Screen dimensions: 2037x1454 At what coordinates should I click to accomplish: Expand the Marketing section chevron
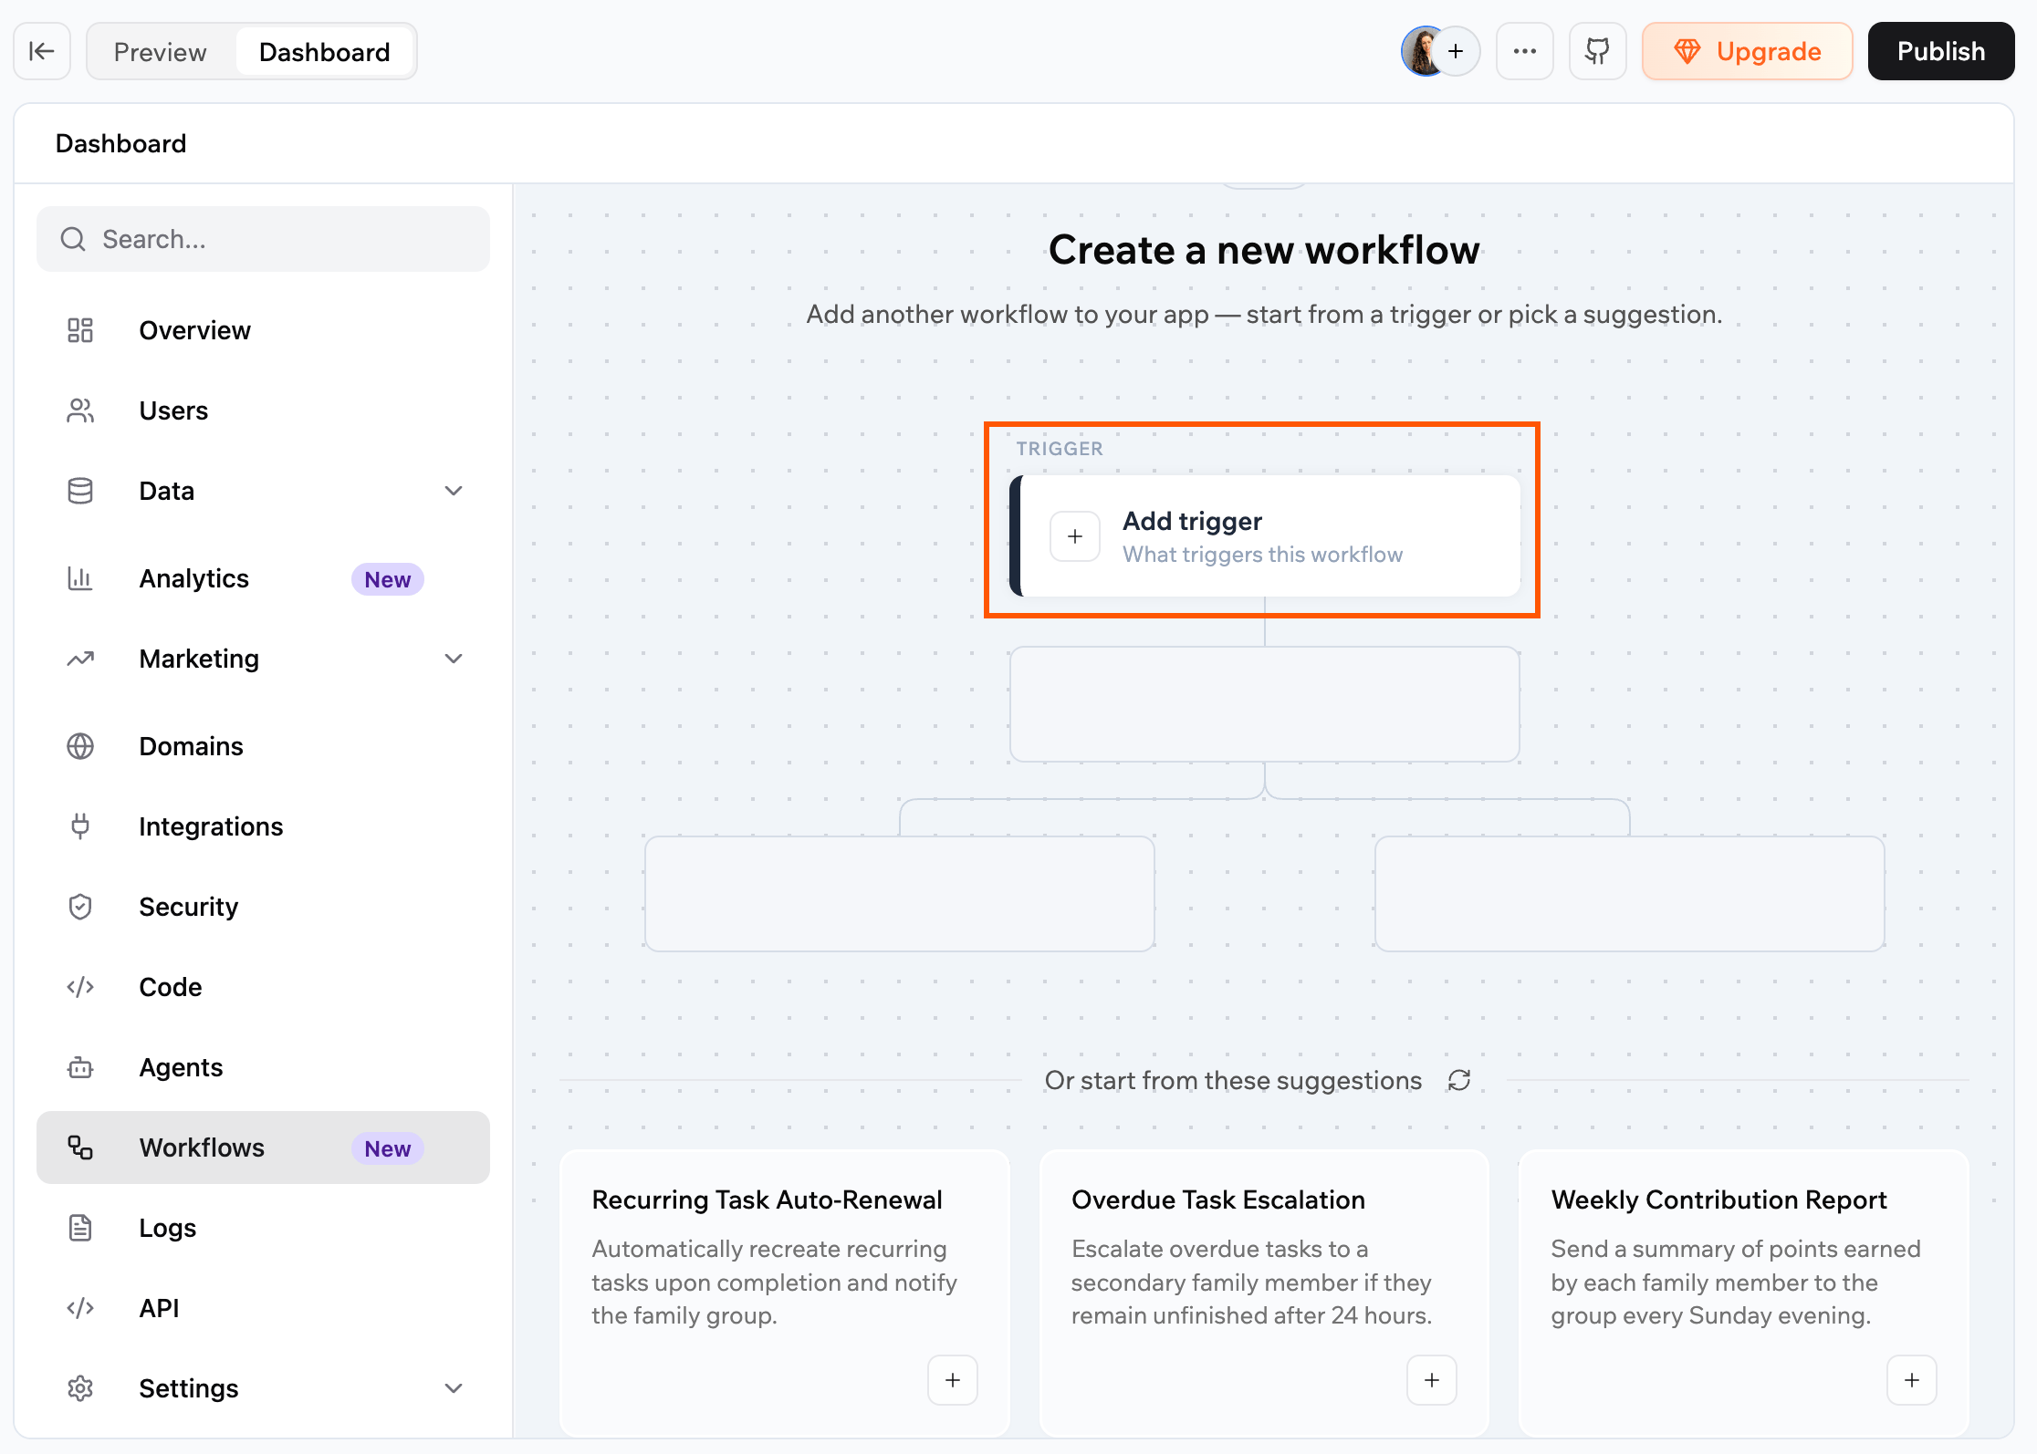pyautogui.click(x=454, y=659)
